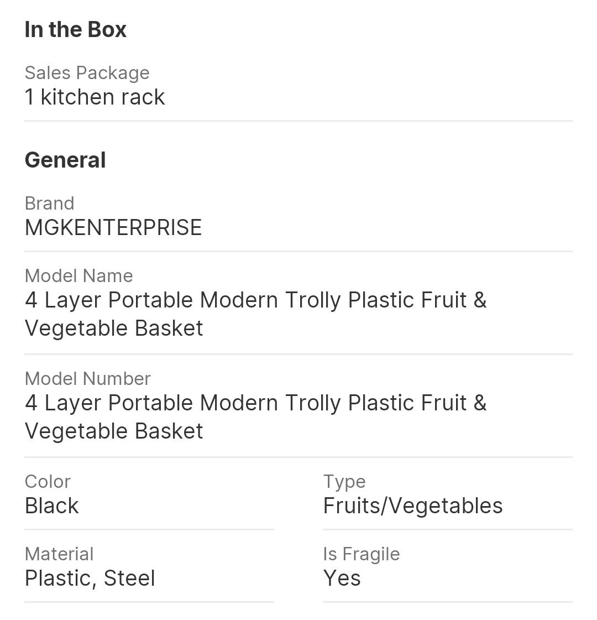Click "Vegetable Basket" under Model Name
Viewport: 597px width, 620px height.
tap(114, 328)
